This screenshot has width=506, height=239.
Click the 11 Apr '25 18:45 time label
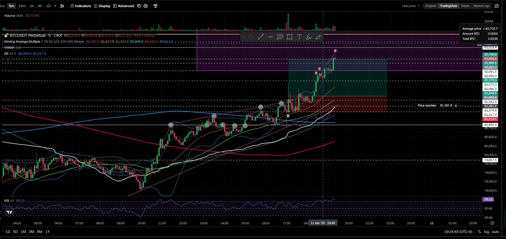coord(323,223)
